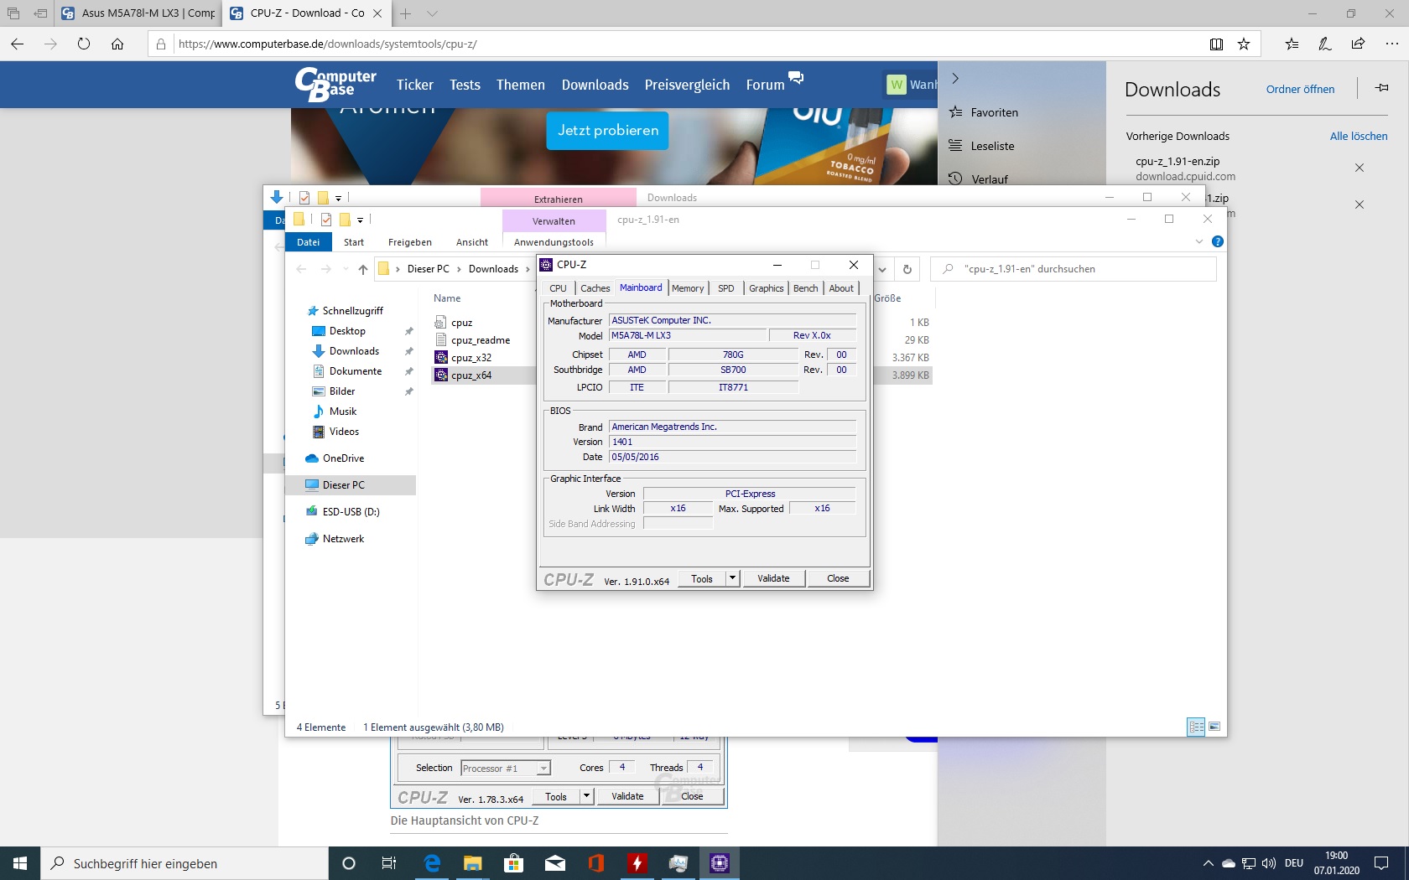Click Alle löschen in Downloads panel
The width and height of the screenshot is (1409, 880).
[1359, 136]
